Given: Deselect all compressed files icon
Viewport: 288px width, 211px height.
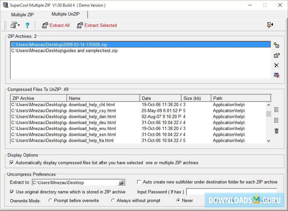Looking at the screenshot, I should [276, 120].
